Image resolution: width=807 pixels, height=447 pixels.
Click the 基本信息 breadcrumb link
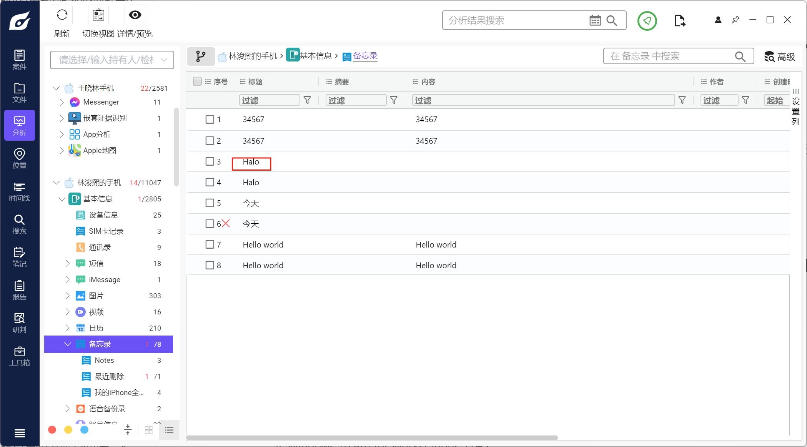315,56
